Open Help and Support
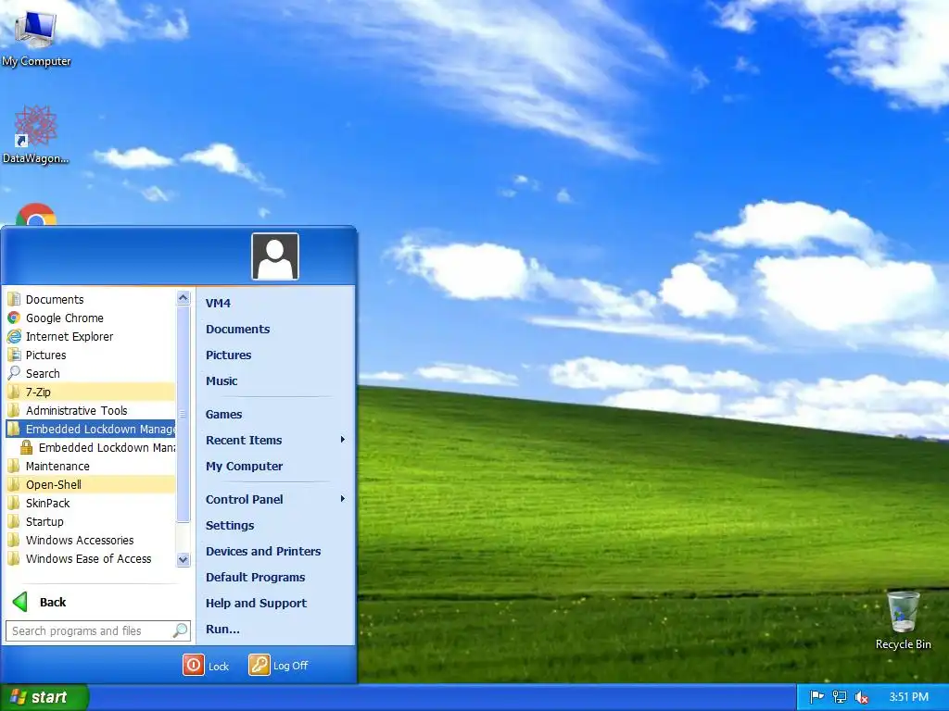The height and width of the screenshot is (711, 949). [256, 604]
